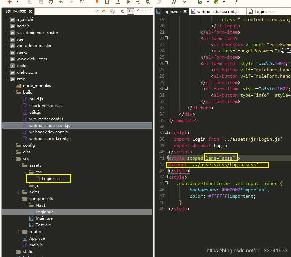Select the 项目管理器 tab

tap(16, 11)
